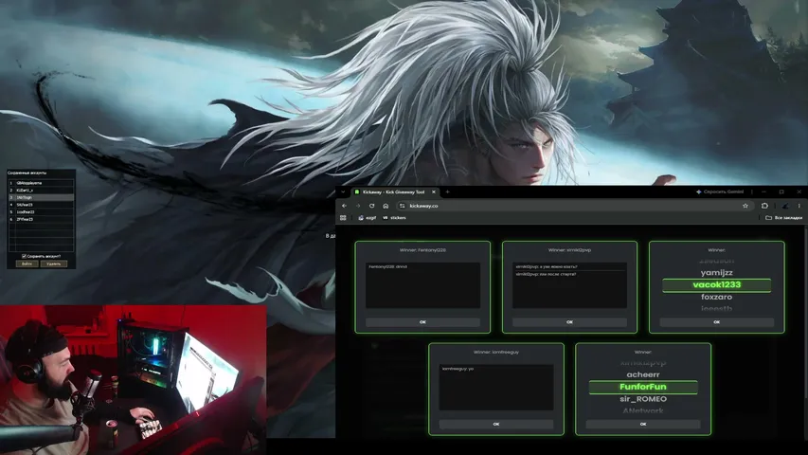Click Fentonyl228 chat message box
Screen dimensions: 808x455
[422, 285]
